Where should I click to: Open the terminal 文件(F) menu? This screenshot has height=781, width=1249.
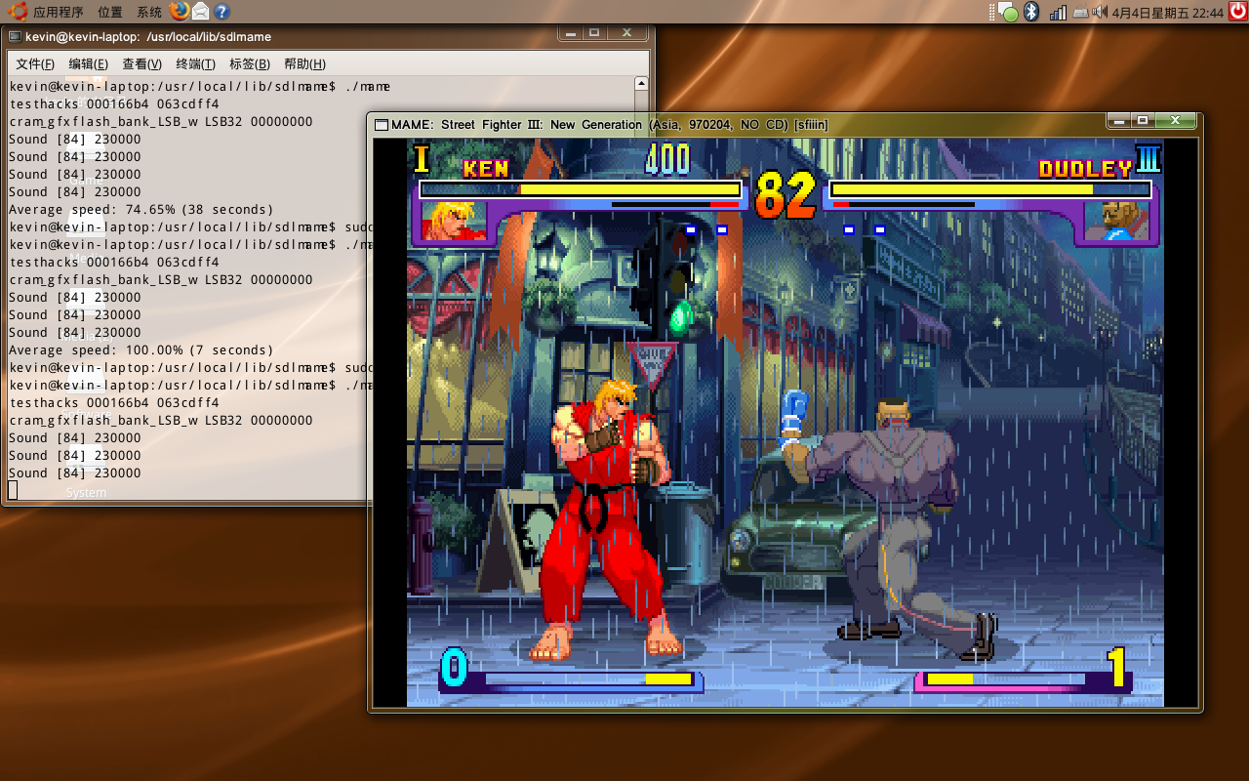(35, 63)
